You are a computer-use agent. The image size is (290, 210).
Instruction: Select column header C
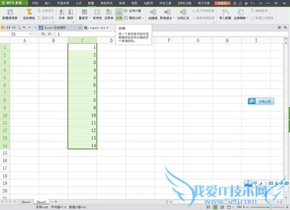pos(82,41)
